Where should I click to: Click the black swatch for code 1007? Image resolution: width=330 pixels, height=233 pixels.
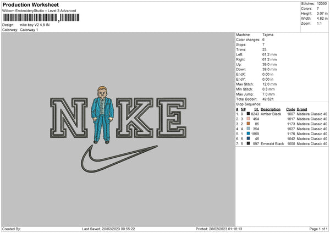coord(248,114)
